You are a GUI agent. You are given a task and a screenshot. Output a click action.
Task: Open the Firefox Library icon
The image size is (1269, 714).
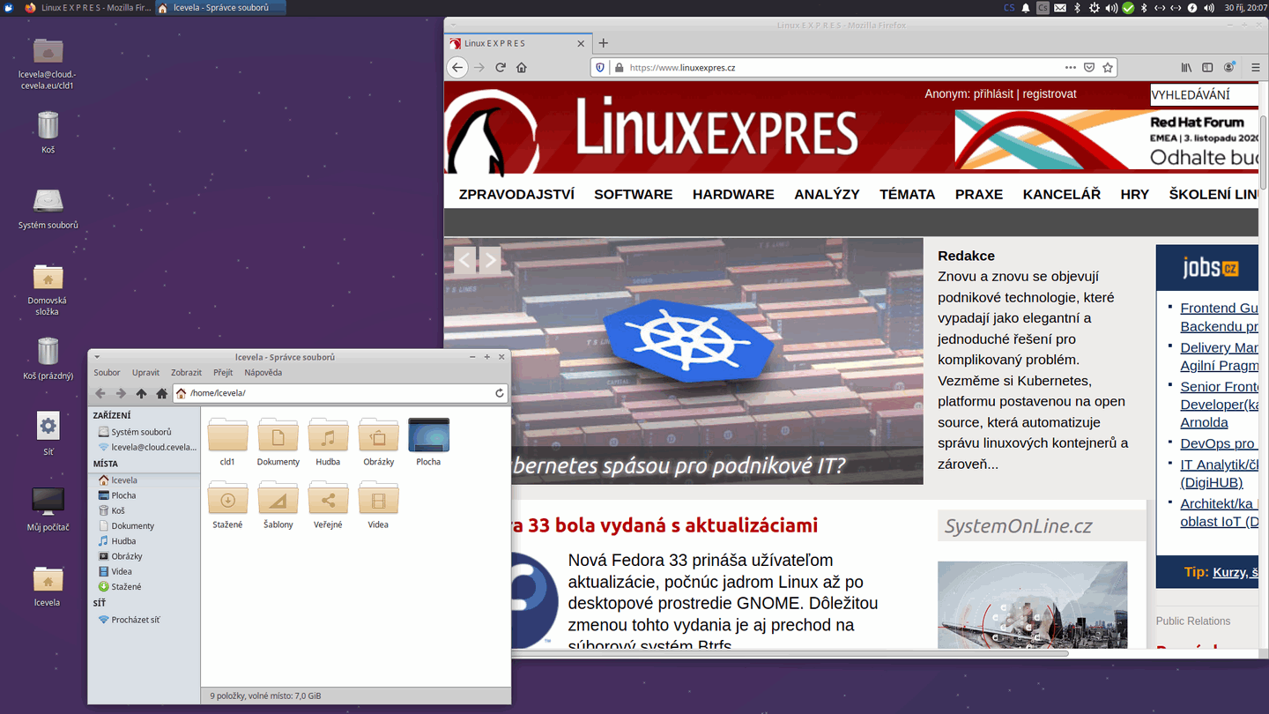tap(1187, 67)
